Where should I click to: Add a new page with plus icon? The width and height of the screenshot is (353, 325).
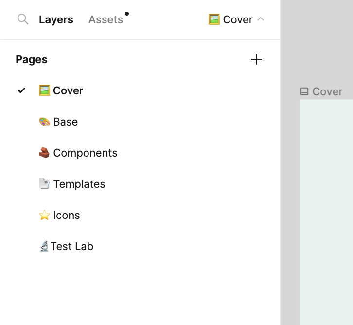click(256, 60)
